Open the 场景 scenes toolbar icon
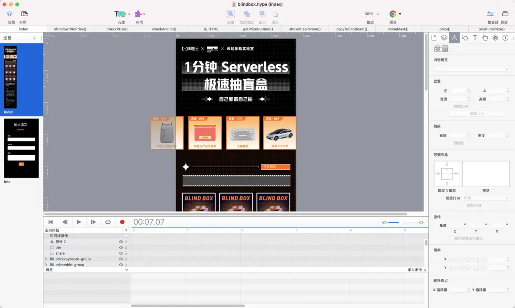The image size is (515, 308). [10, 14]
